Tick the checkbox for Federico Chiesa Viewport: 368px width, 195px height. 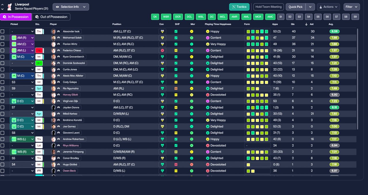pos(2,50)
